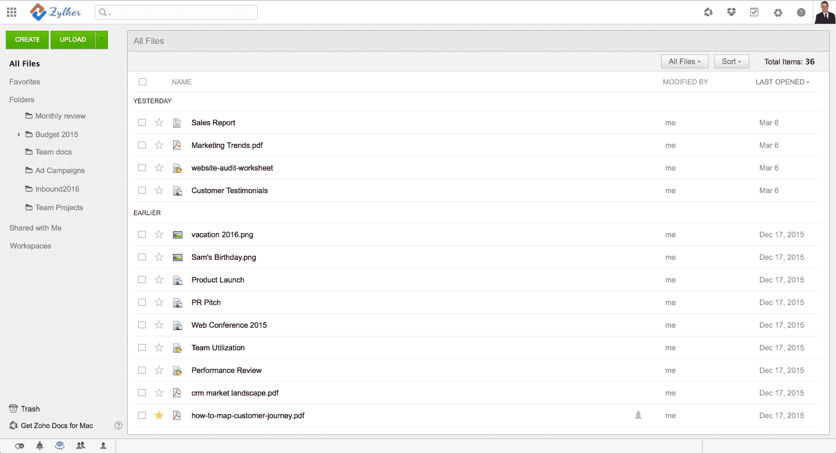Select the Web Conference 2015 checkbox
This screenshot has height=453, width=836.
point(142,325)
